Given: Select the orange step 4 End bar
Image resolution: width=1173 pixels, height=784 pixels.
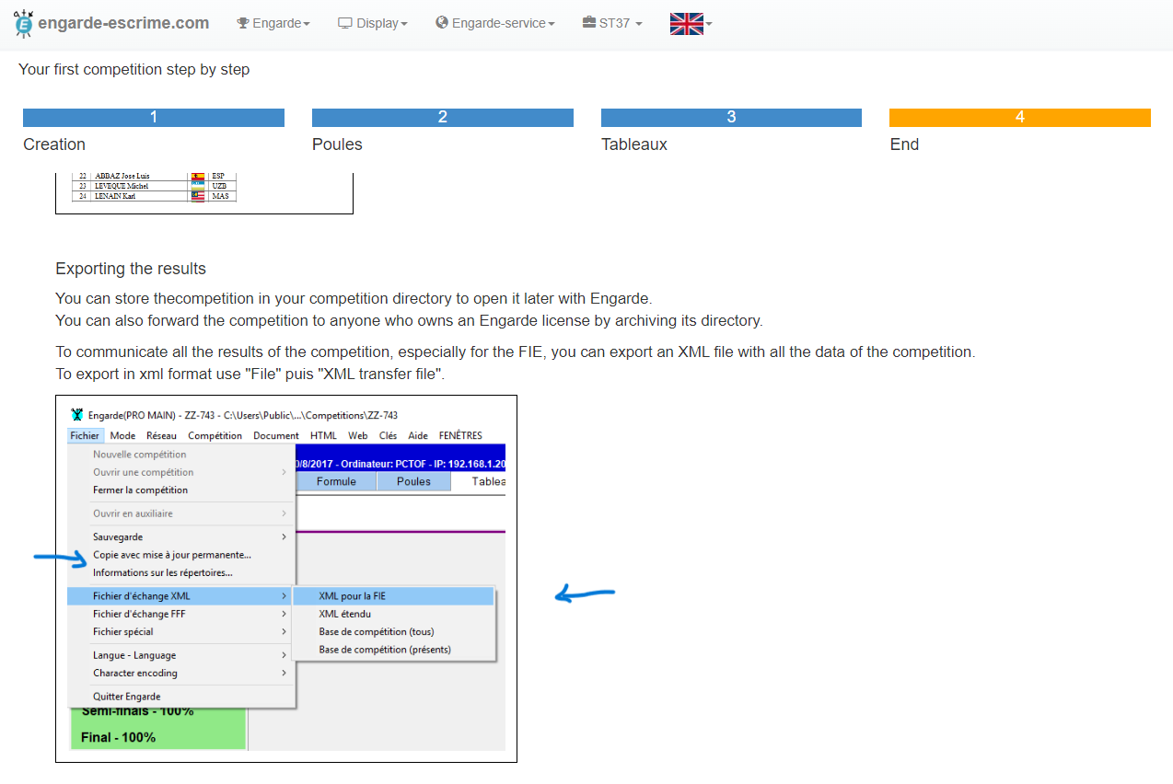Looking at the screenshot, I should point(1019,118).
